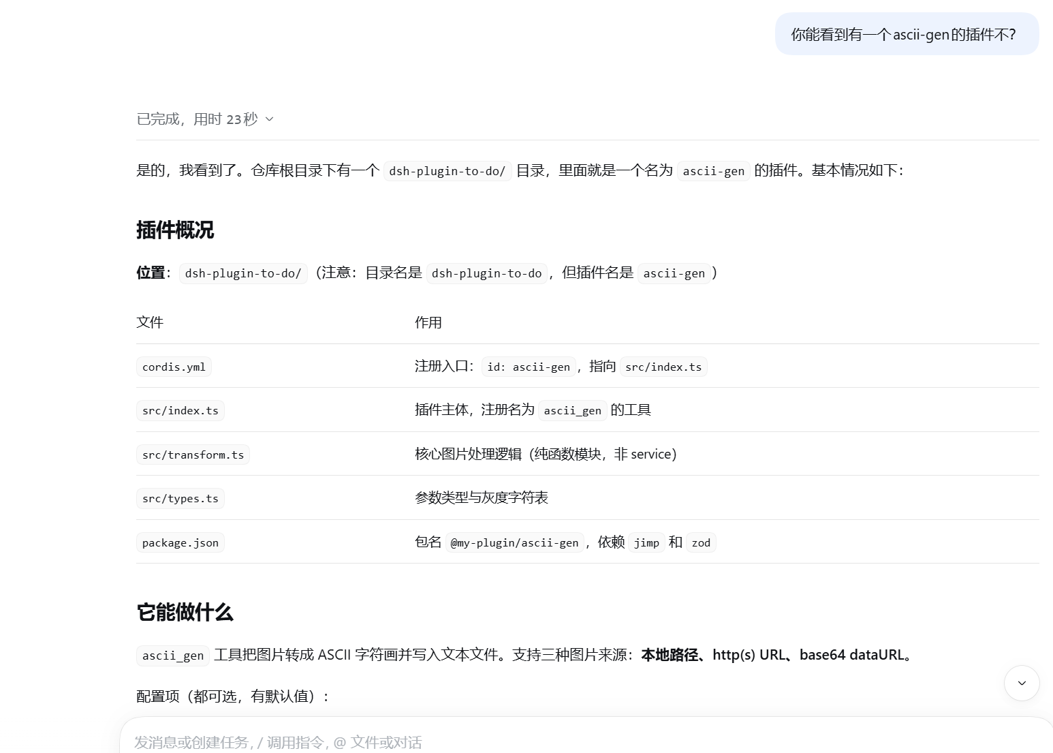This screenshot has height=753, width=1053.
Task: Click the 文件 column header
Action: click(150, 322)
